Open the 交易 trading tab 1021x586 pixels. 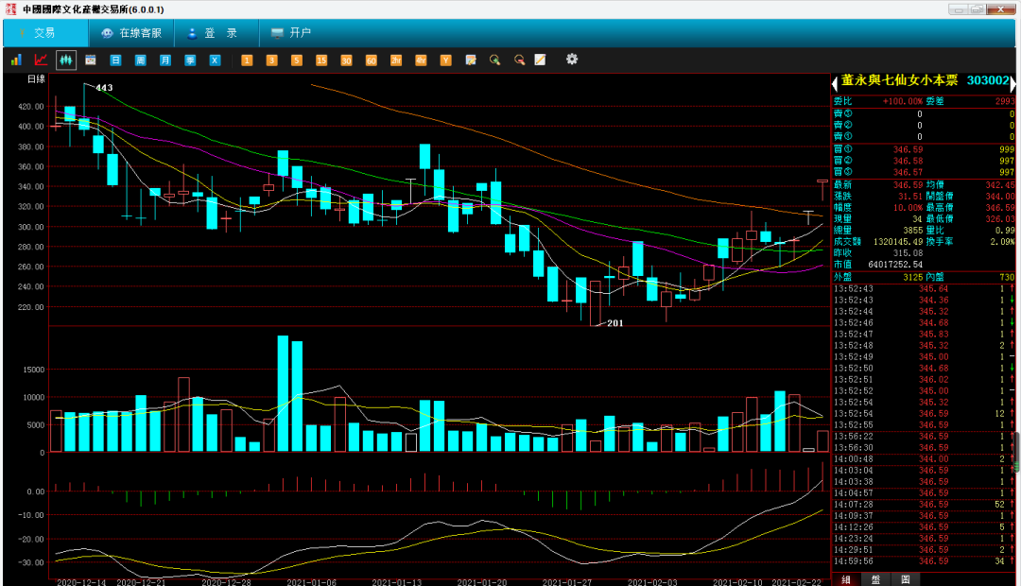(45, 32)
